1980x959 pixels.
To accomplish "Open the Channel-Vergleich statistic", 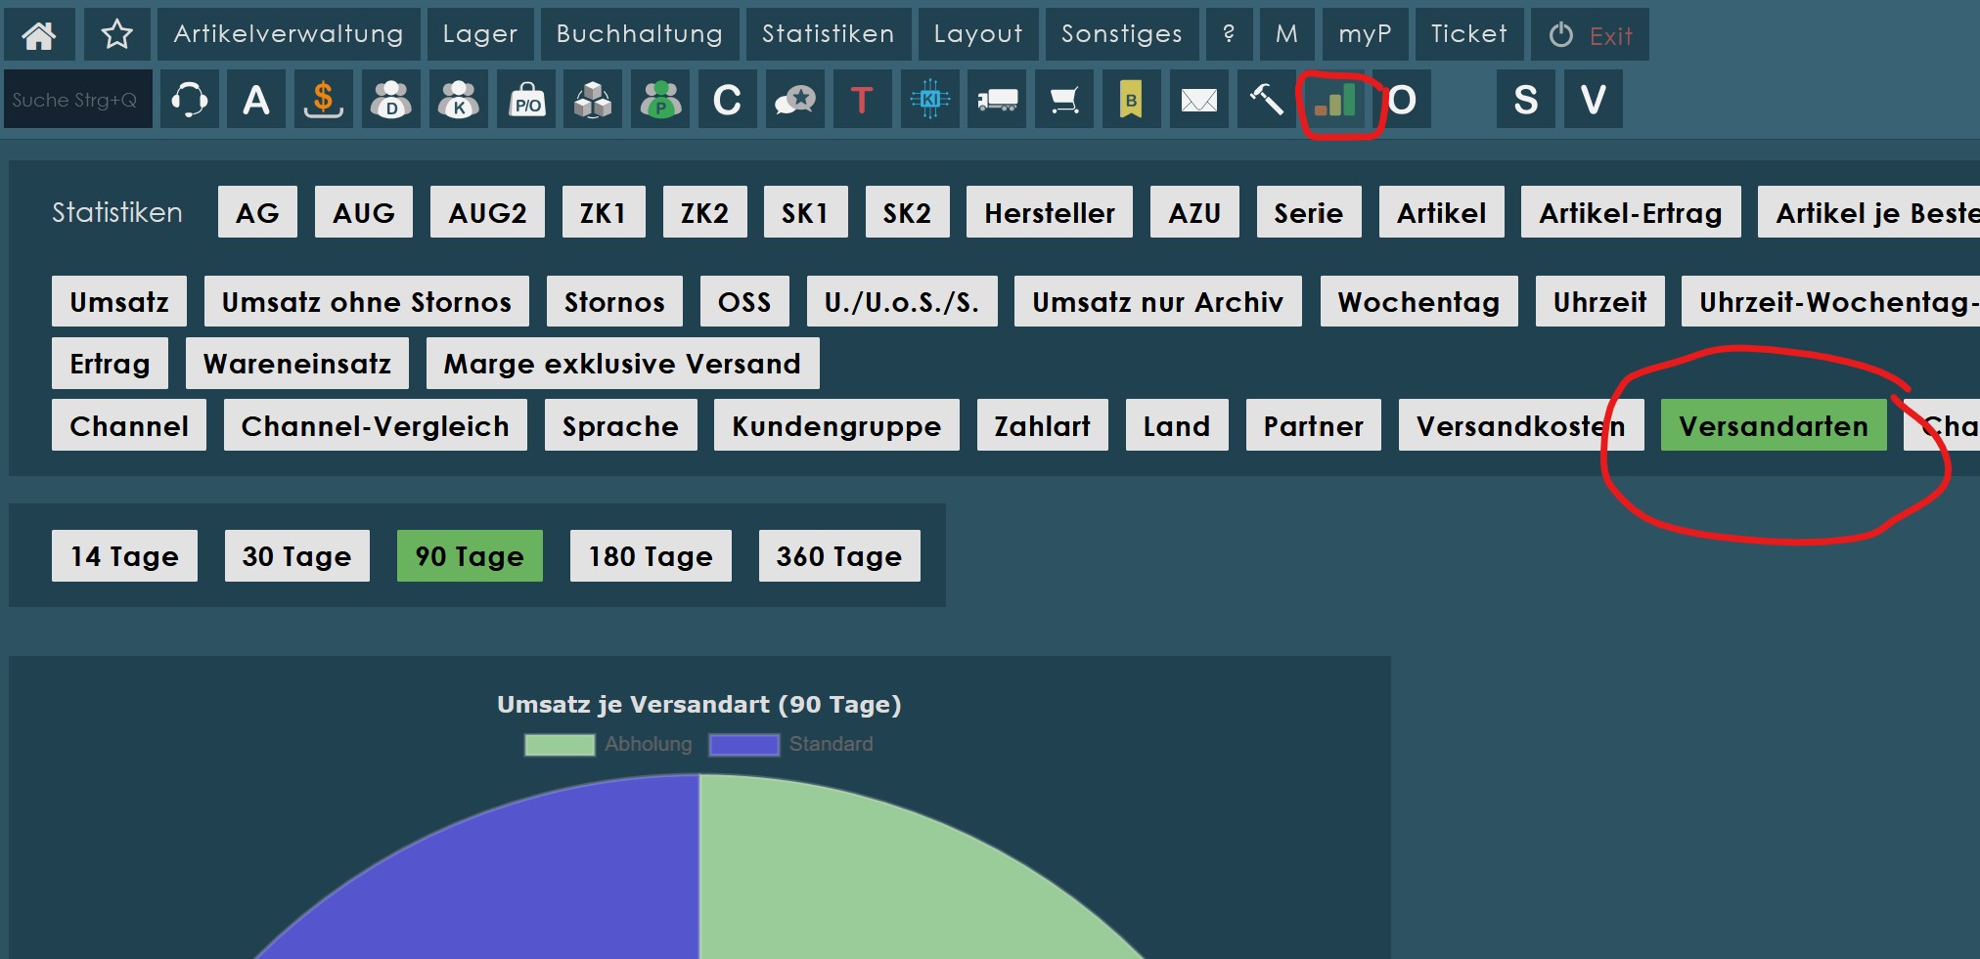I will [x=375, y=425].
